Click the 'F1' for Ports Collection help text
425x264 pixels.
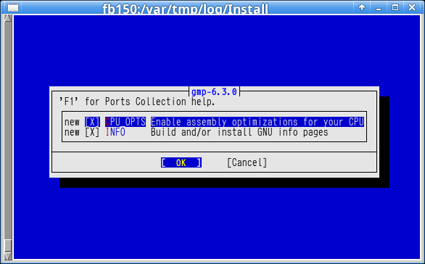137,102
